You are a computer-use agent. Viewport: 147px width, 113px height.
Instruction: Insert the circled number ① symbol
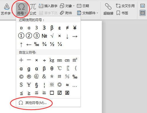21,36
